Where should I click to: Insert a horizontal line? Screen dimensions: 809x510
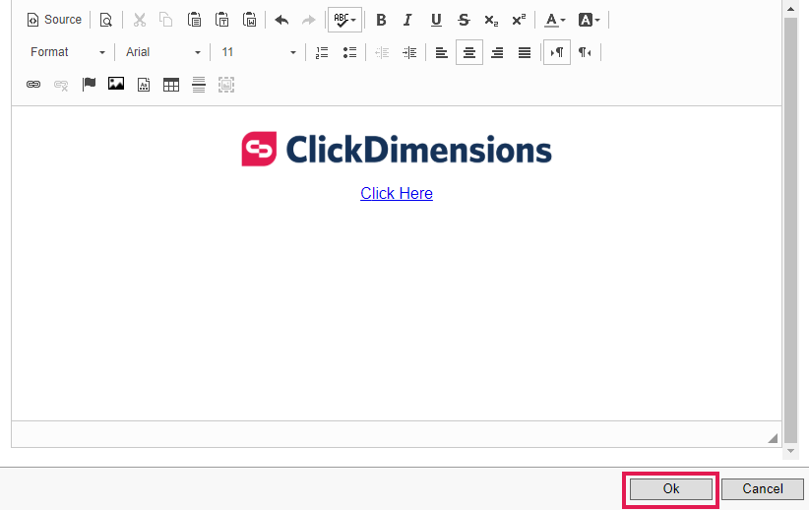[199, 85]
